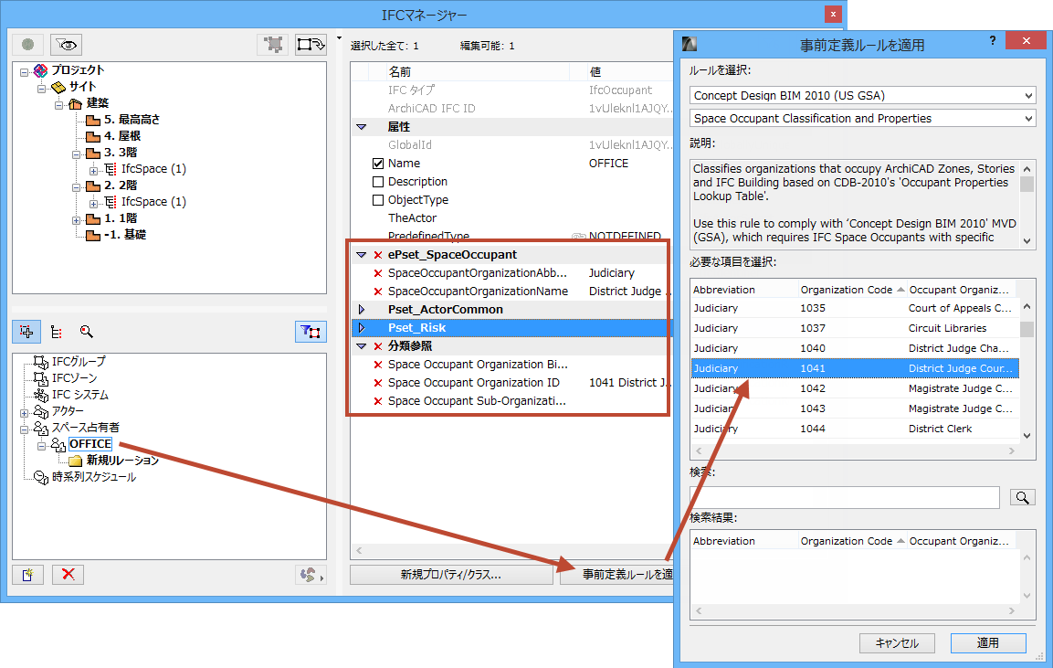Click the assignment tree view icon
This screenshot has height=668, width=1053.
(26, 332)
